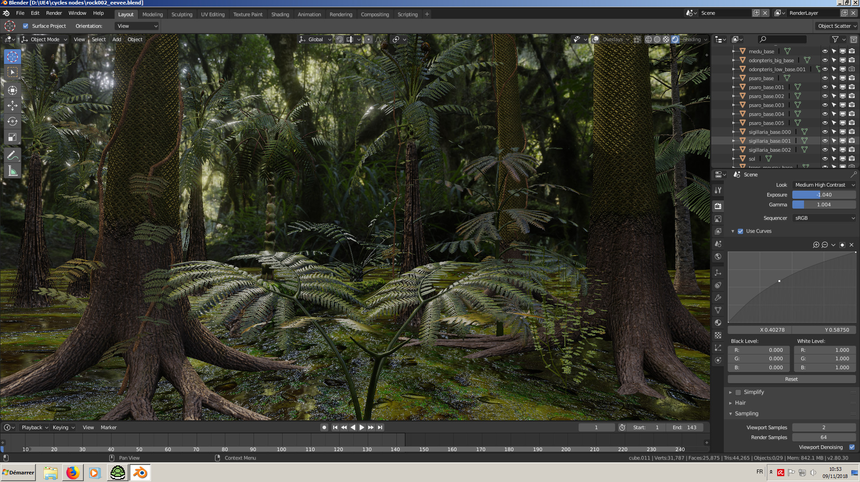Toggle the Viewport Denoising checkbox
The height and width of the screenshot is (482, 860).
[x=852, y=447]
